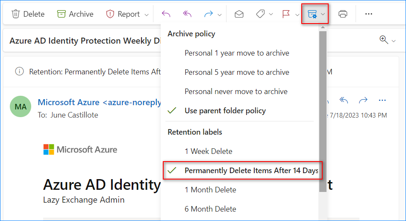Click the Flag icon in toolbar
Viewport: 406px width, 221px height.
pos(286,14)
